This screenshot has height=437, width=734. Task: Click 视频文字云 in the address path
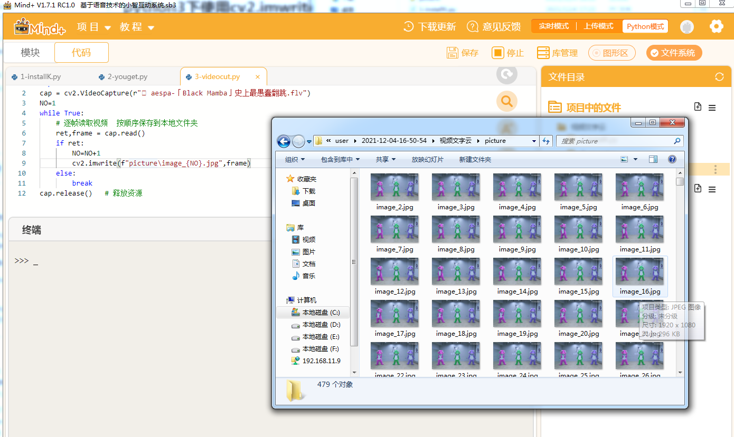[455, 141]
